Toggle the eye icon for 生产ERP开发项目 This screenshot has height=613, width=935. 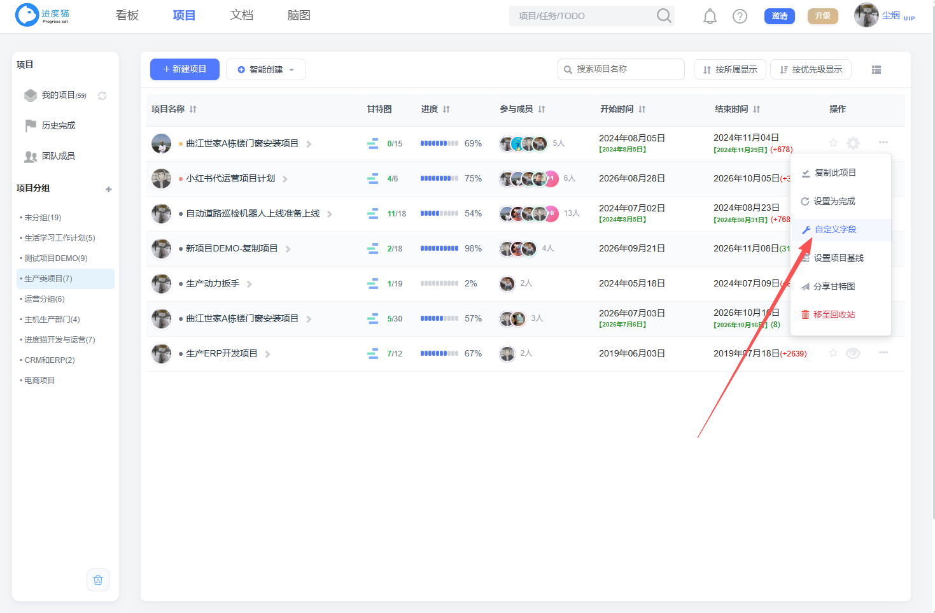click(x=853, y=353)
